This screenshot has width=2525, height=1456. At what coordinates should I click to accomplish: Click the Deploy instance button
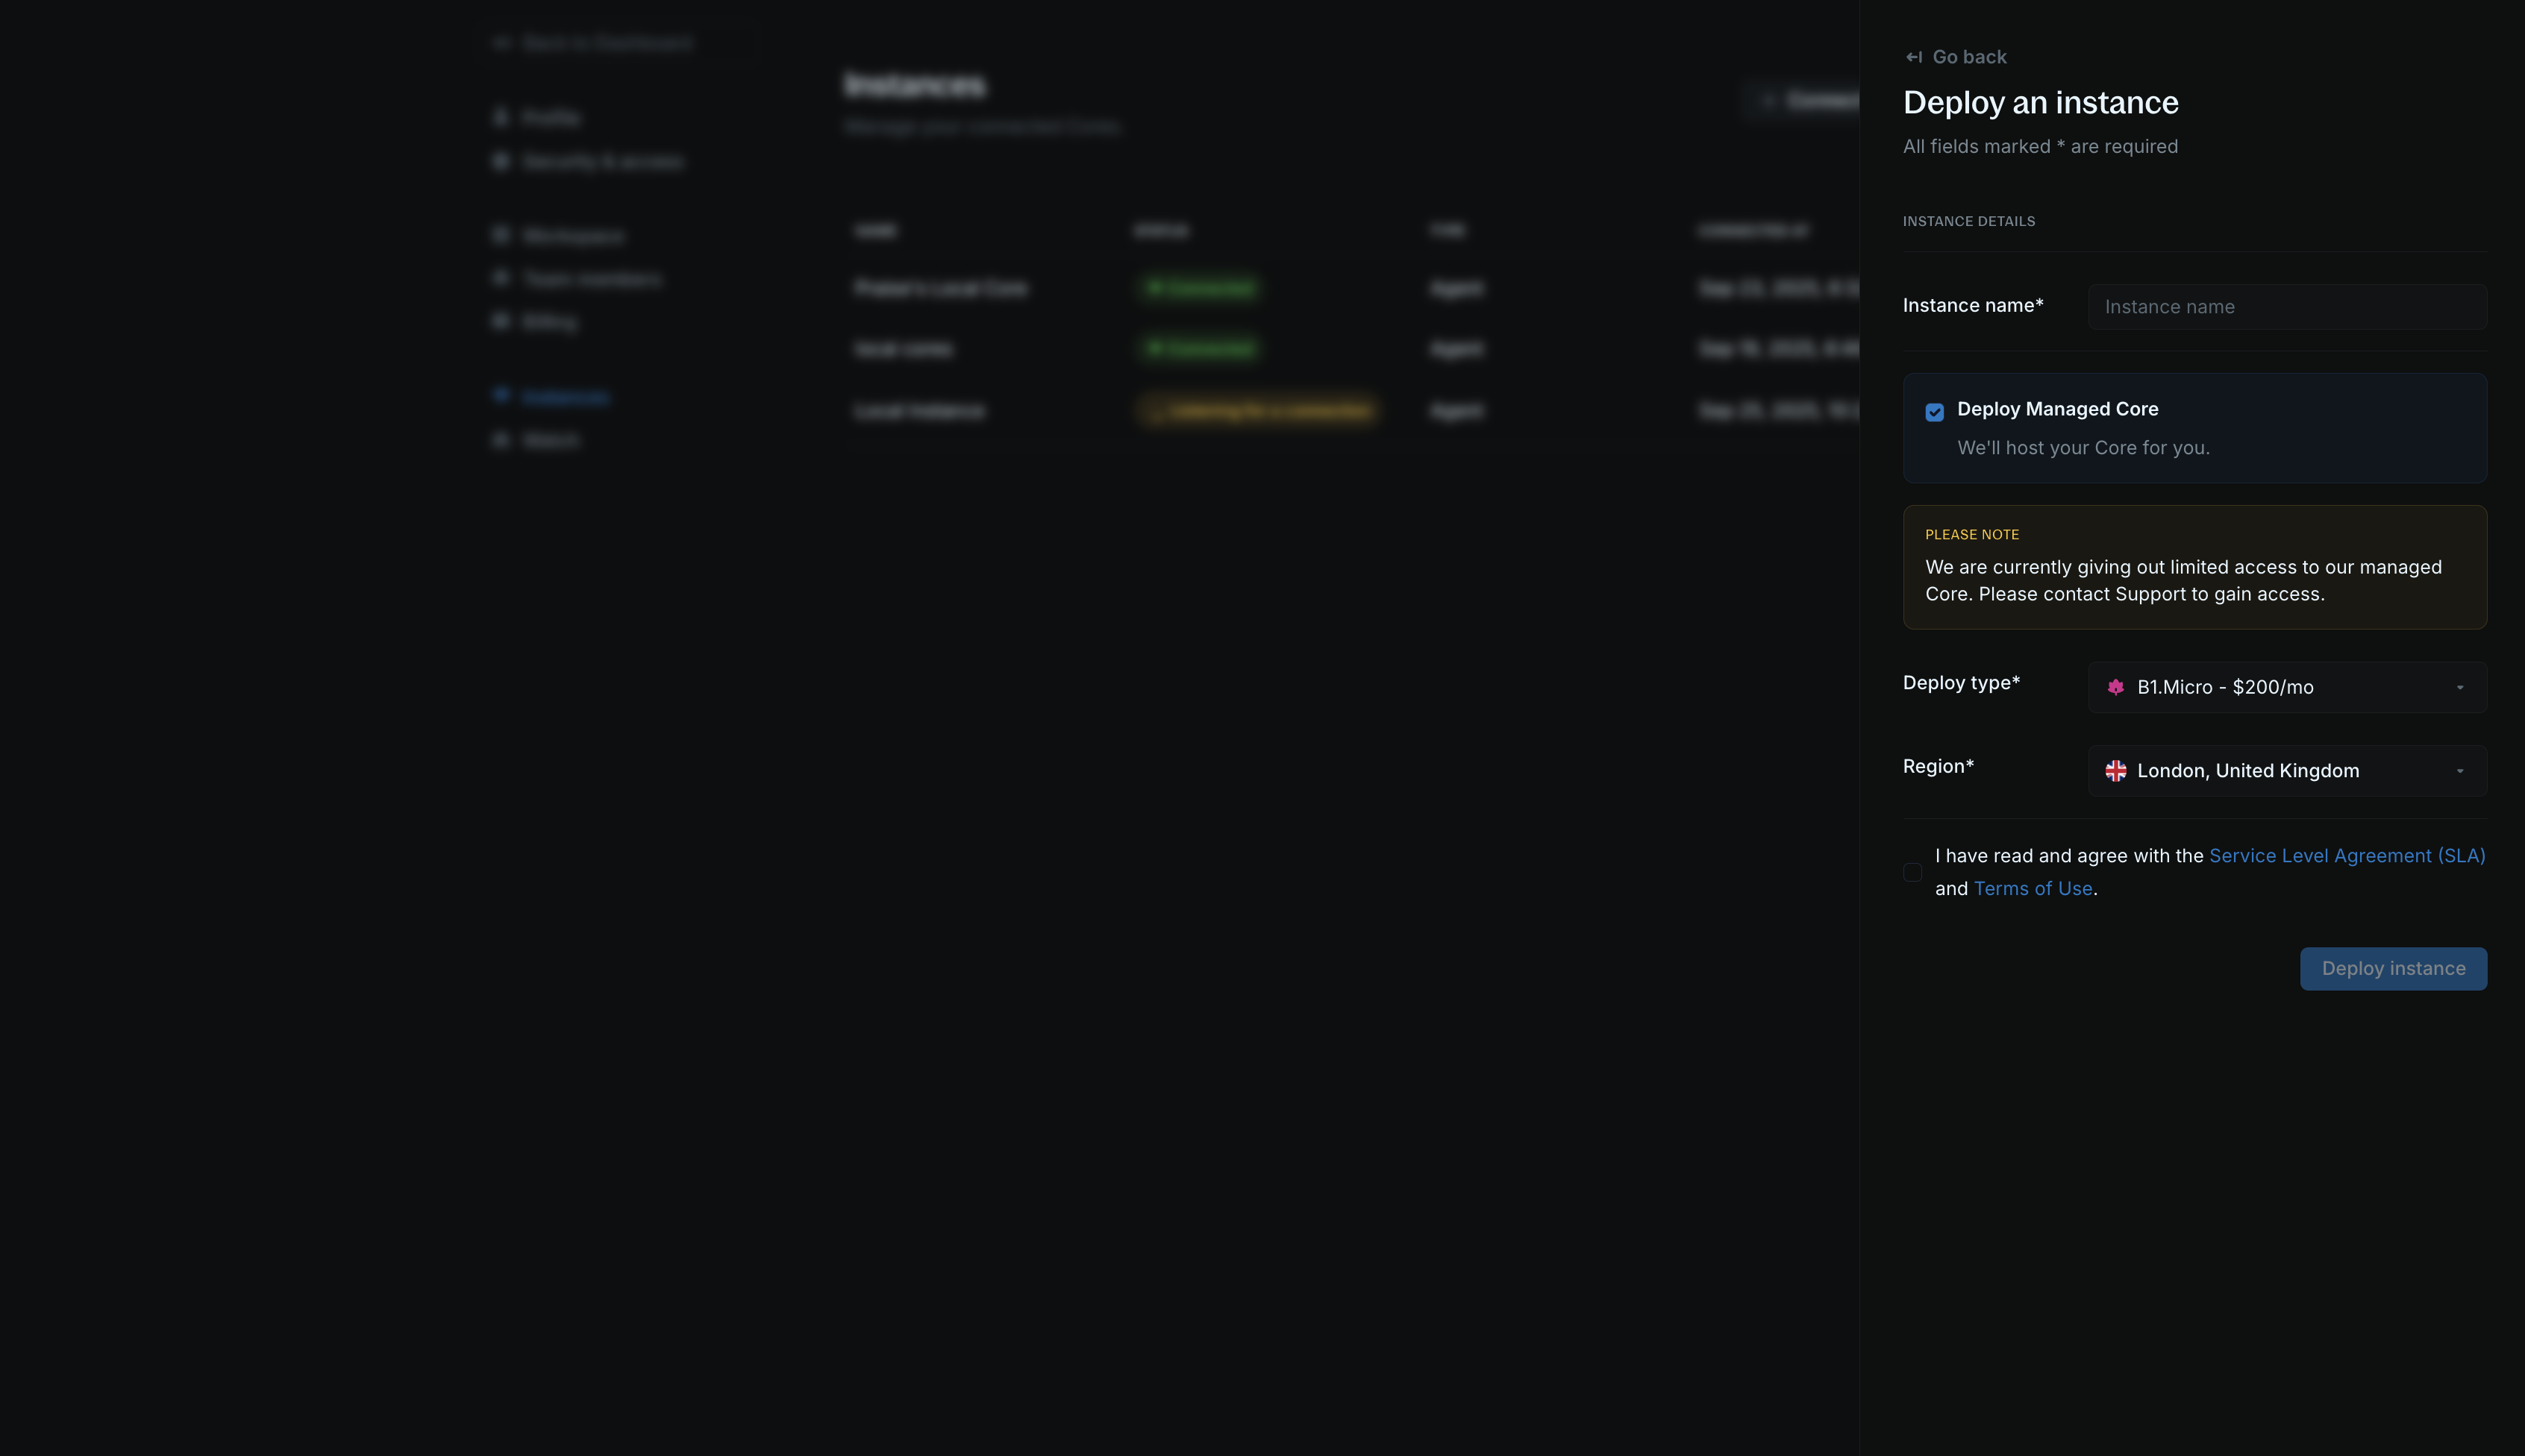click(2393, 968)
